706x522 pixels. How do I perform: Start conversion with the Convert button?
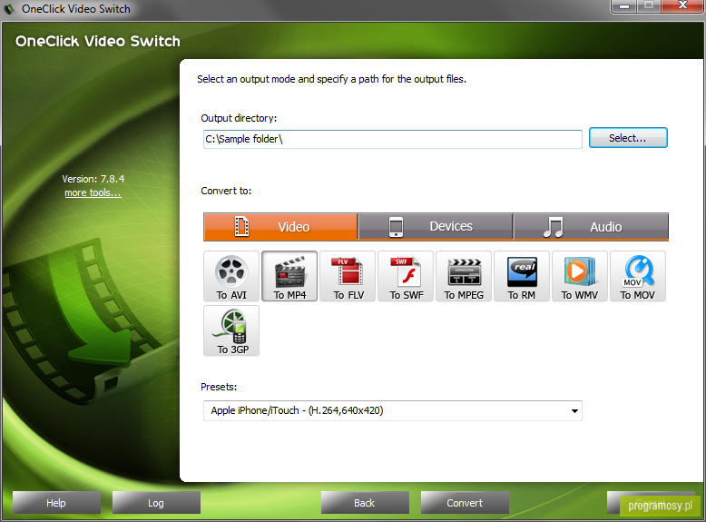465,503
